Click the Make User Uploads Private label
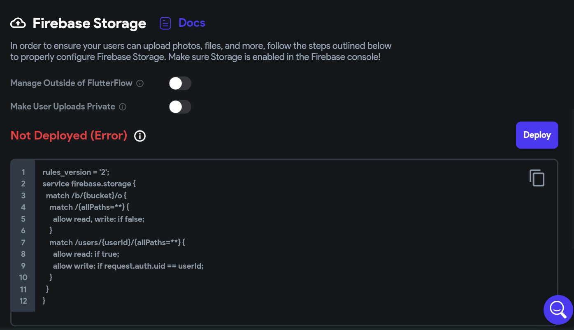The image size is (574, 330). 63,107
